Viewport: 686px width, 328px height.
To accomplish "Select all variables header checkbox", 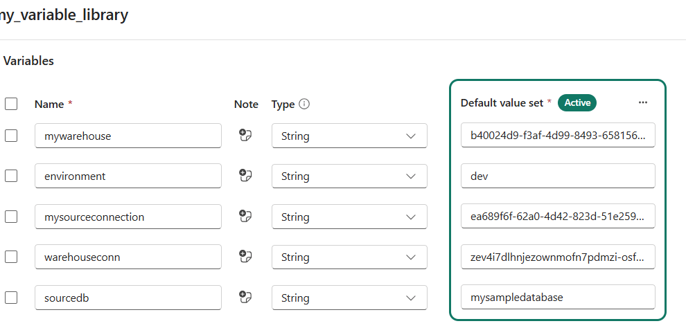I will pos(11,104).
